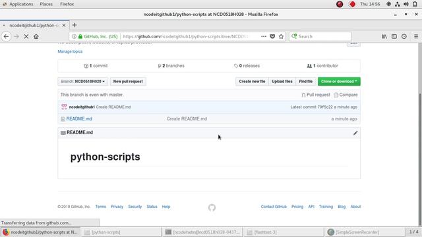Expand the Clone or download dropdown

(x=339, y=82)
